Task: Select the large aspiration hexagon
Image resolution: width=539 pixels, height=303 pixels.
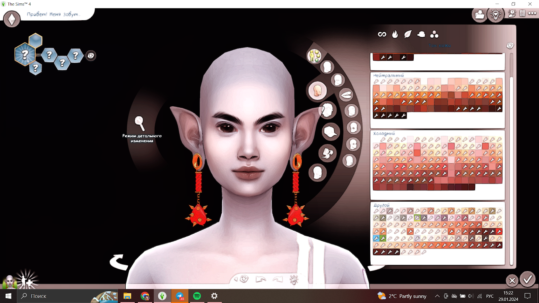Action: pyautogui.click(x=25, y=54)
